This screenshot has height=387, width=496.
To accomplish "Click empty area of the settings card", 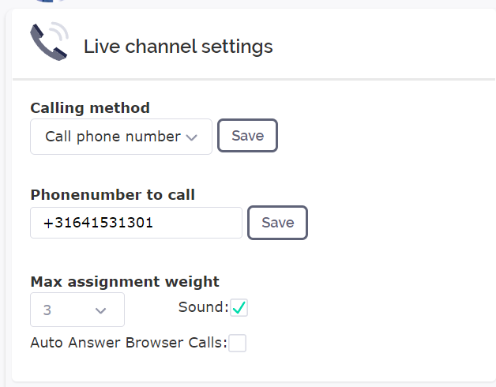I will (380, 221).
